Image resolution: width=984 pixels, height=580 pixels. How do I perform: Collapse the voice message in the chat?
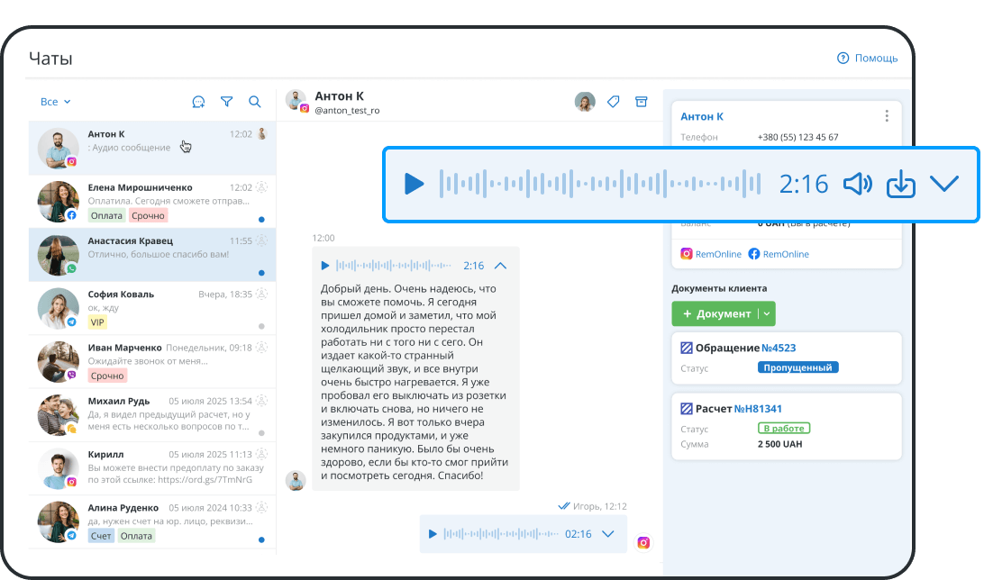[501, 265]
